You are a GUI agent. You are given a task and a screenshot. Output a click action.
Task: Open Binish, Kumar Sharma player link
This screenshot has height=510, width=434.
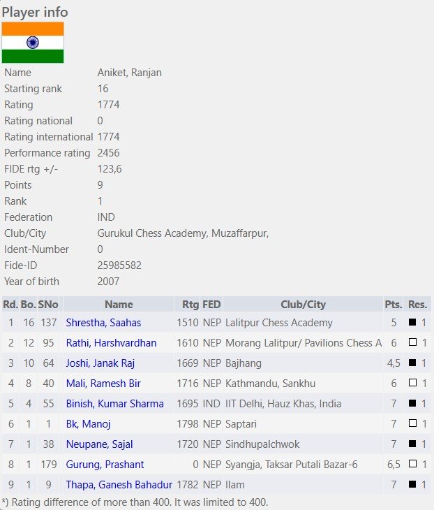114,404
